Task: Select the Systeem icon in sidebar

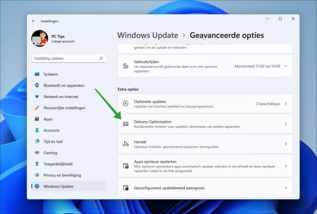Action: click(x=37, y=74)
